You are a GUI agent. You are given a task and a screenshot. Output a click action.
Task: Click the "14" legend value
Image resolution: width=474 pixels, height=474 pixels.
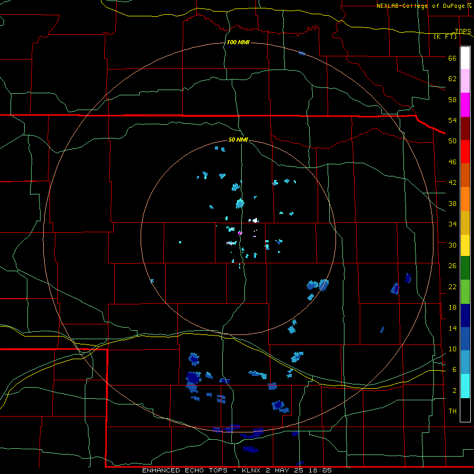452,329
